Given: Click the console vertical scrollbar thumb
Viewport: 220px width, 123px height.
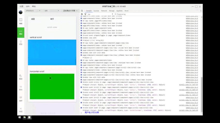Looking at the screenshot, I should coord(202,94).
